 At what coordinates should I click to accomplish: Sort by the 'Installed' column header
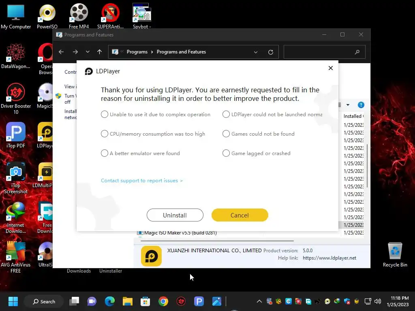coord(353,116)
